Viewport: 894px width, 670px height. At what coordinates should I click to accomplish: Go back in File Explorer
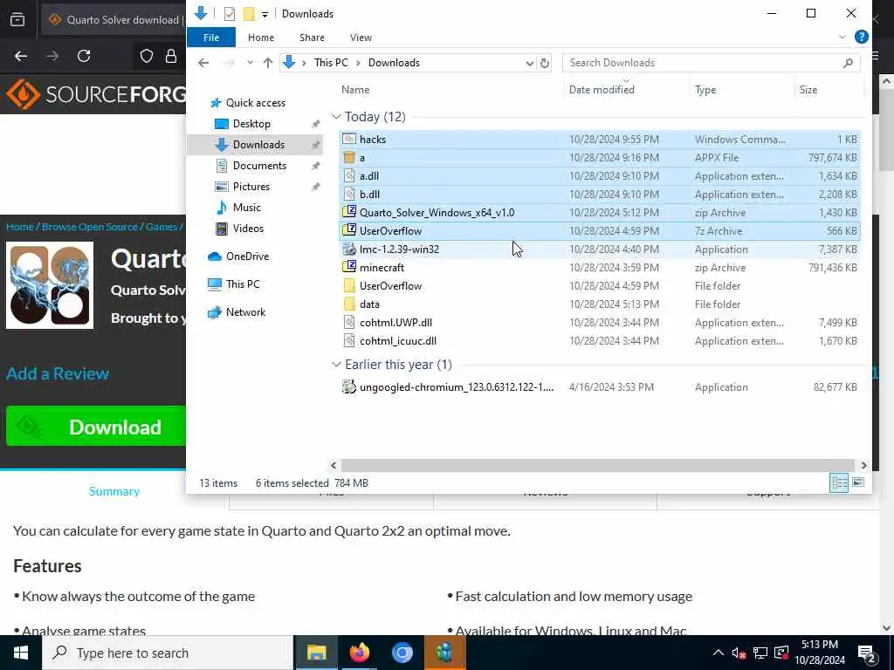point(203,63)
